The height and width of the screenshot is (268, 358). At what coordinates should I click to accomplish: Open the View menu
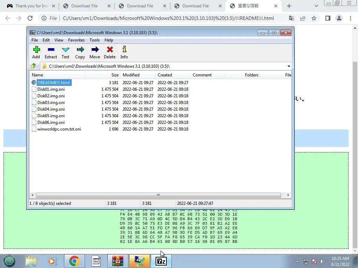tap(59, 40)
